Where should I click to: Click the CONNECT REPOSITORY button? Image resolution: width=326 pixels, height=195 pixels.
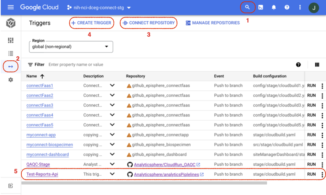[x=149, y=23]
